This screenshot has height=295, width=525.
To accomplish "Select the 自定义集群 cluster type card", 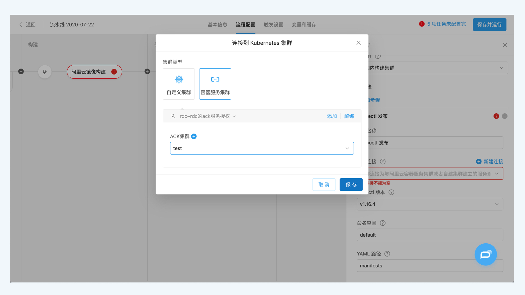I will [x=179, y=84].
